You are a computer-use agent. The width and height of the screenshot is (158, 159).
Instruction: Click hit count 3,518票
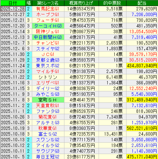coord(114,9)
